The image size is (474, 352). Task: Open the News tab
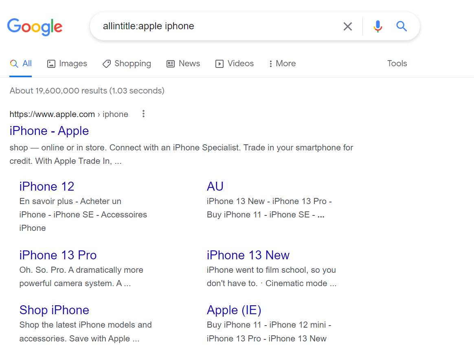pos(183,64)
